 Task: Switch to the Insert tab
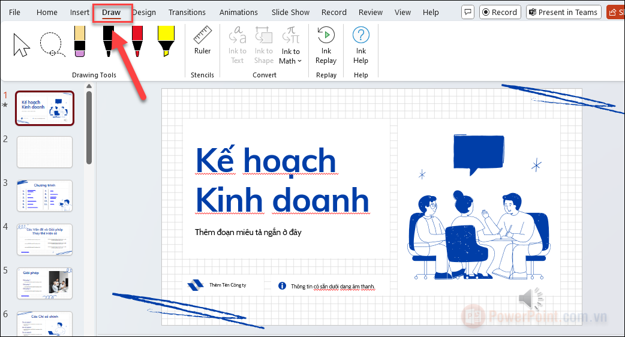click(x=80, y=13)
